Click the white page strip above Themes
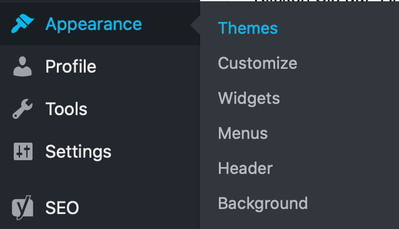399x229 pixels. (227, 1)
